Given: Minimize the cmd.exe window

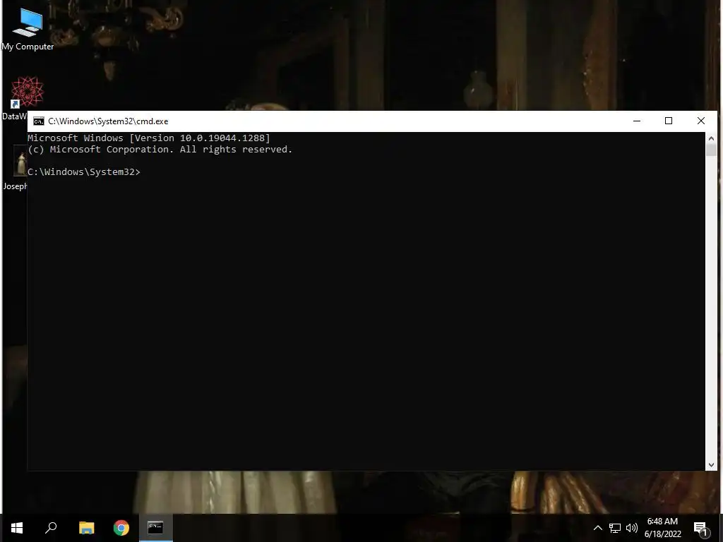Looking at the screenshot, I should [x=637, y=121].
